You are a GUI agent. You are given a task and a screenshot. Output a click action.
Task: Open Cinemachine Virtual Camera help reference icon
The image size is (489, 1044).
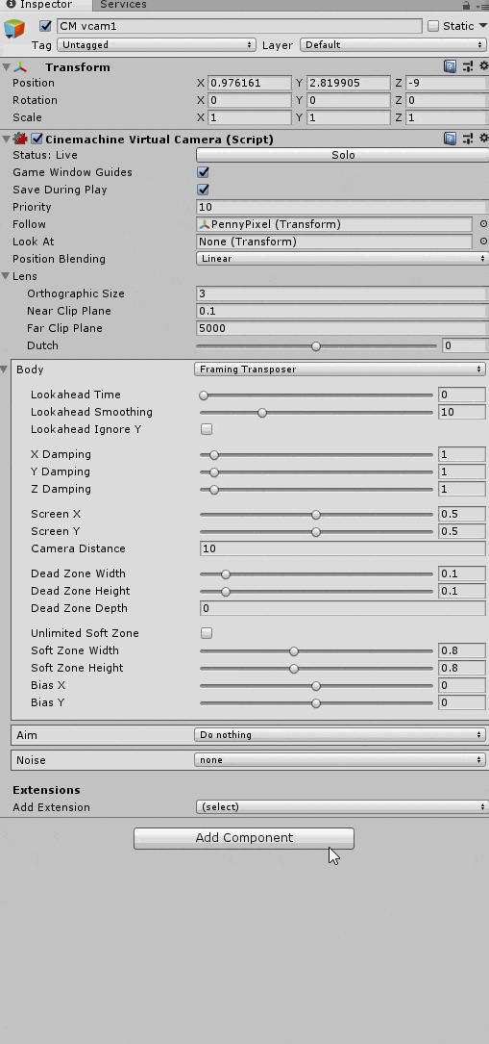(450, 139)
